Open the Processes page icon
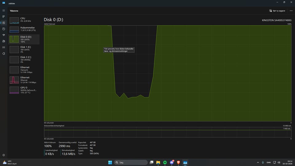Screen dimensions: 295x166 [x=4, y=17]
